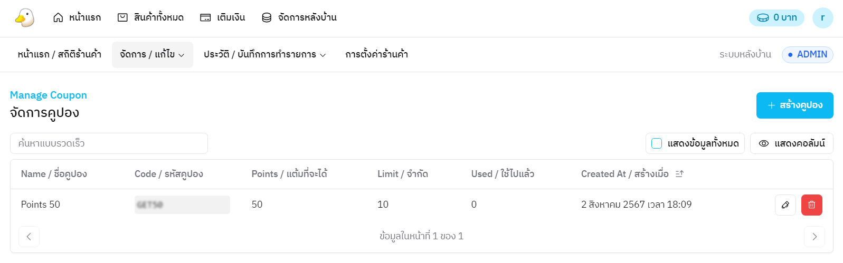Go to previous page with left chevron
843x263 pixels.
(29, 237)
